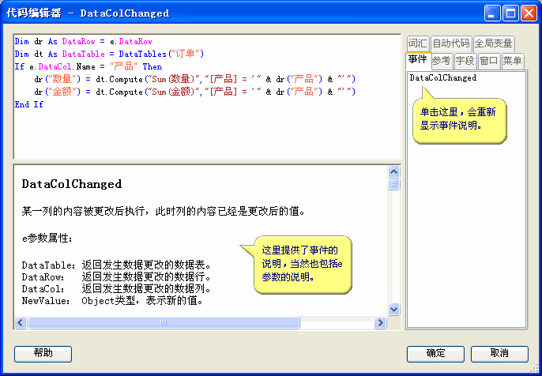
Task: Click the horizontal scrollbar's right arrow
Action: click(x=381, y=322)
